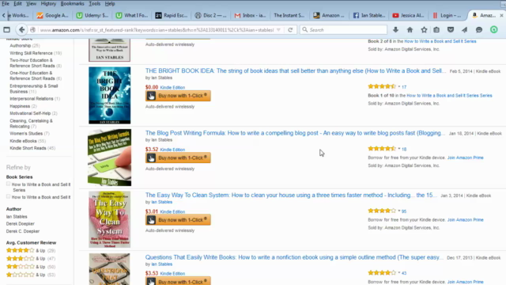The height and width of the screenshot is (285, 506).
Task: Filter by author Derek Doepker
Action: [20, 223]
